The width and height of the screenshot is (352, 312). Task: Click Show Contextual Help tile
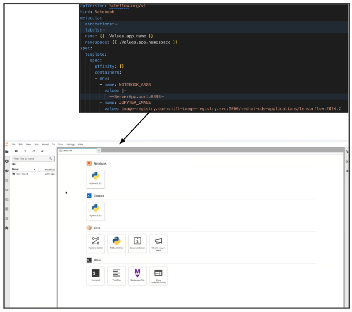(158, 275)
